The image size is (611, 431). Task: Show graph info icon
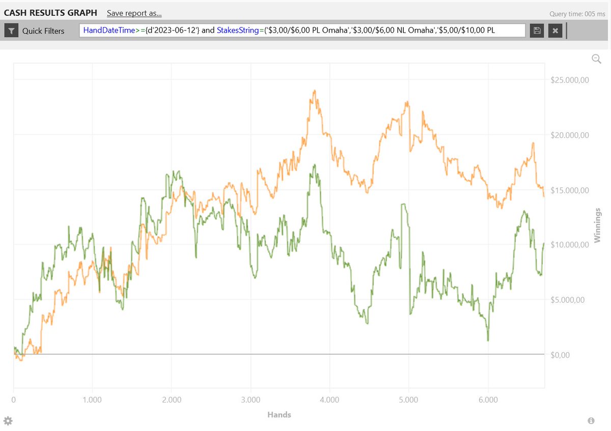coord(591,421)
